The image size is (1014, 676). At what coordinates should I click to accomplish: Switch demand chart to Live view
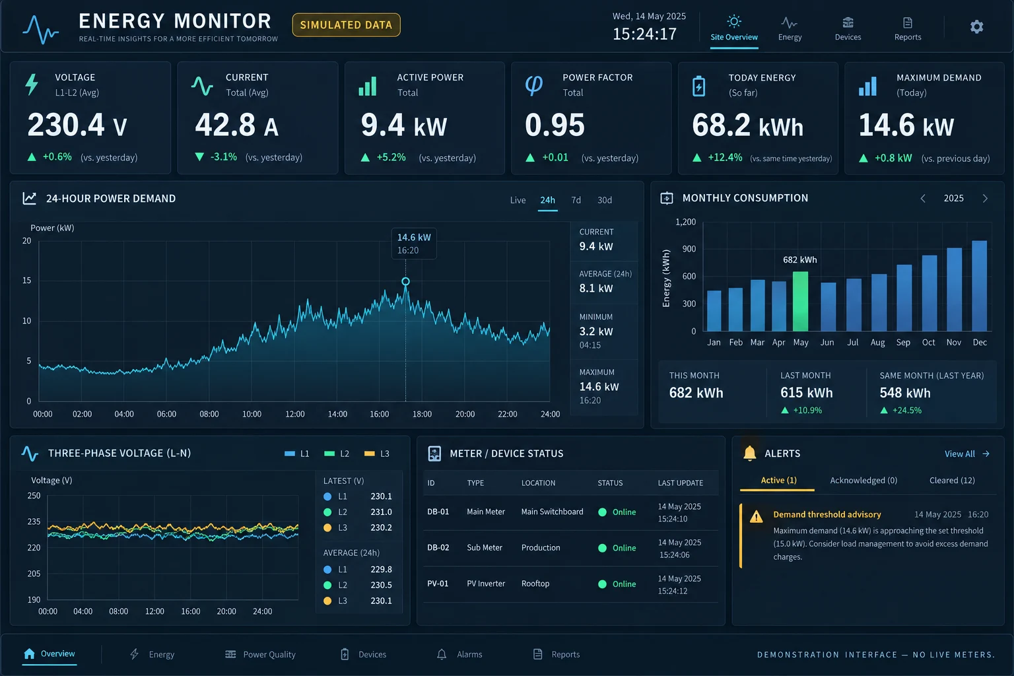(x=518, y=200)
